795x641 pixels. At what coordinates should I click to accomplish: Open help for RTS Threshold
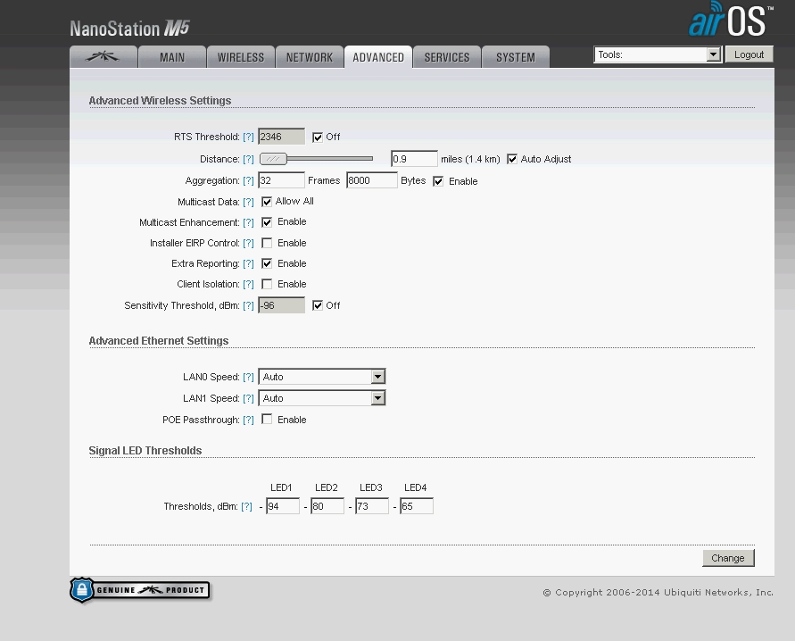point(248,137)
